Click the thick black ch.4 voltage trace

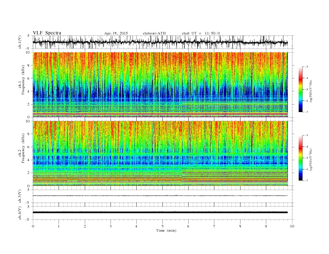[x=160, y=212]
